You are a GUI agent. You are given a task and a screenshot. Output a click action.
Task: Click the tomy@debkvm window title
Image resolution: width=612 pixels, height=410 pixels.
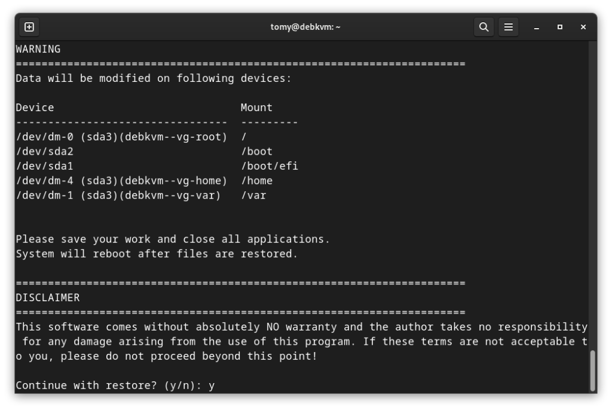(305, 27)
